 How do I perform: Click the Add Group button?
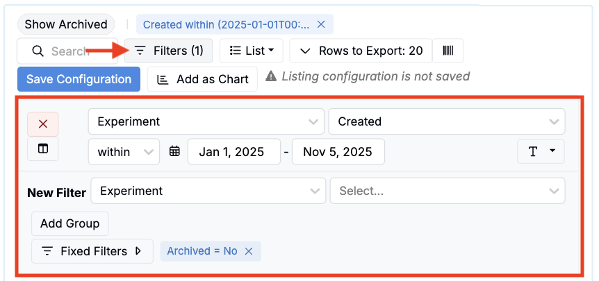(70, 224)
